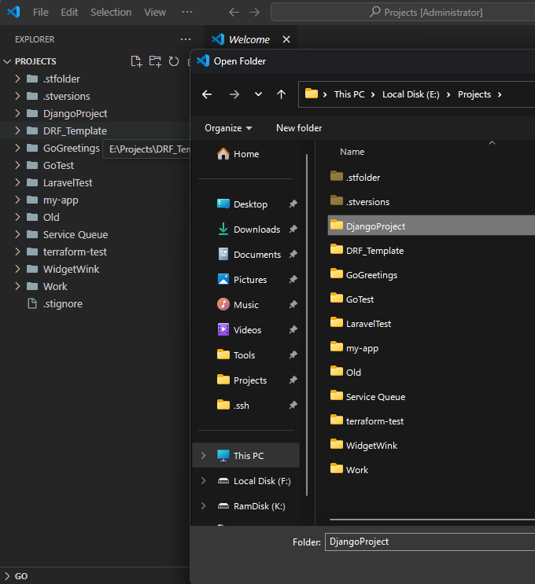Expand This PC in the navigation pane

204,456
